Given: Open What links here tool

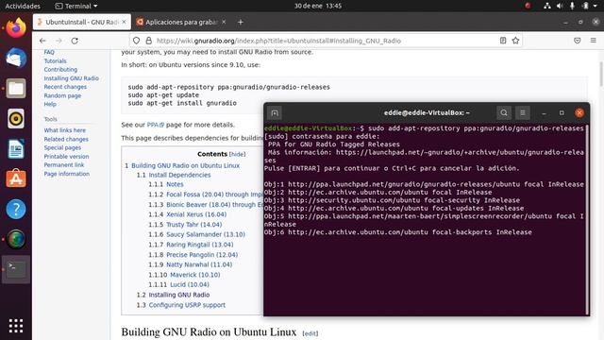Looking at the screenshot, I should (65, 130).
